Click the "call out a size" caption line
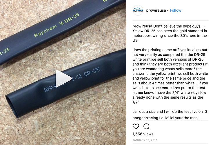This screenshot has height=145, width=213. [x=170, y=112]
